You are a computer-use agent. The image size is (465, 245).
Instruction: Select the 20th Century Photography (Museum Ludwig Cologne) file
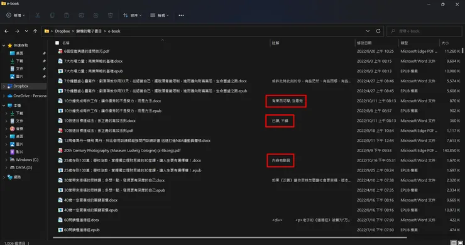(122, 150)
